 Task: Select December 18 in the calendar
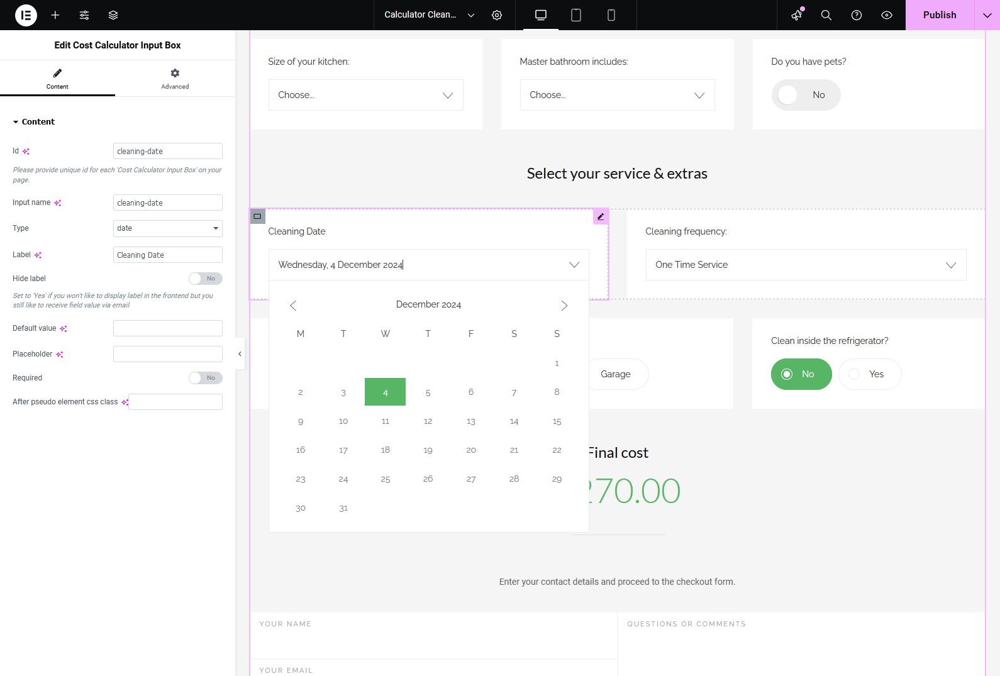tap(385, 450)
